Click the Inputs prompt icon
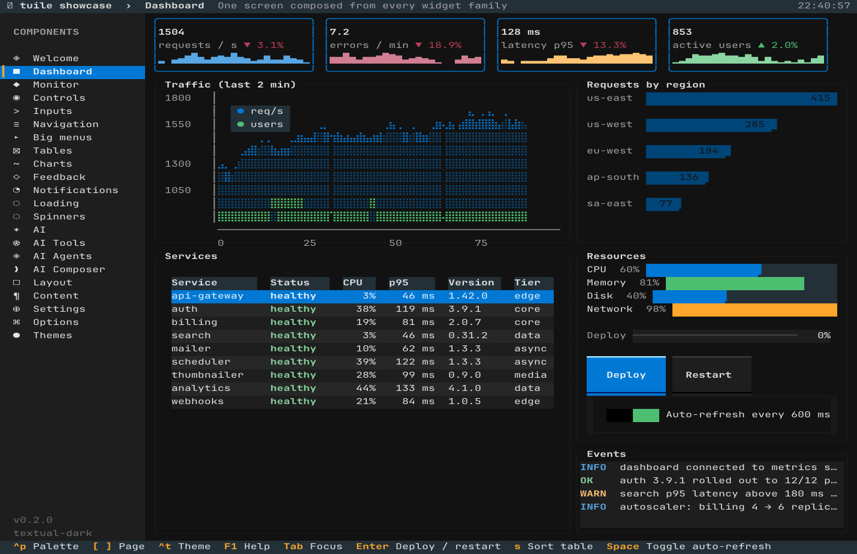Screen dimensions: 857x554 (17, 111)
